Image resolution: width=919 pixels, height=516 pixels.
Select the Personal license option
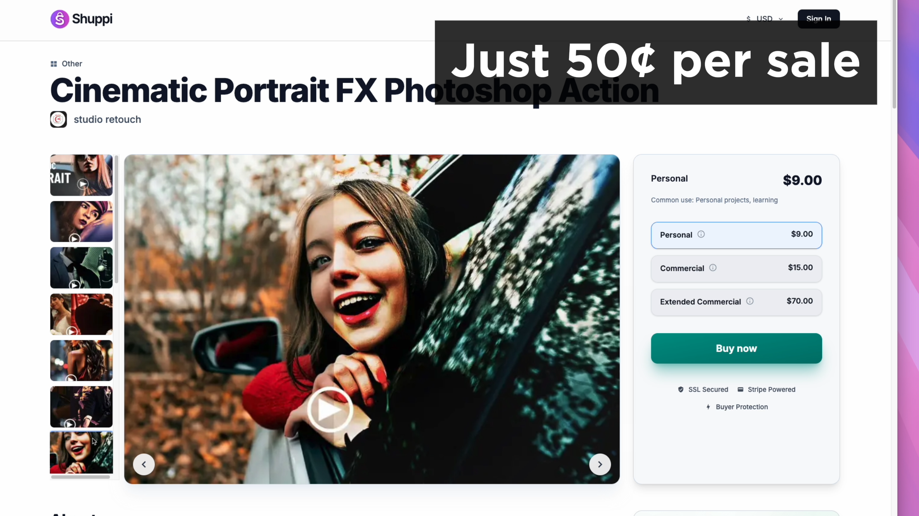(736, 235)
